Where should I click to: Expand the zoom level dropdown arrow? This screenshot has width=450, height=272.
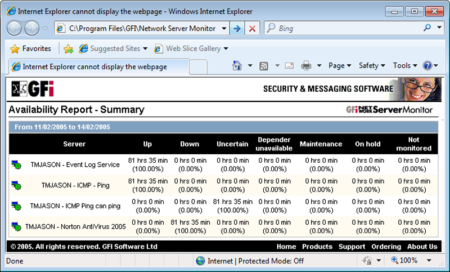coord(429,261)
